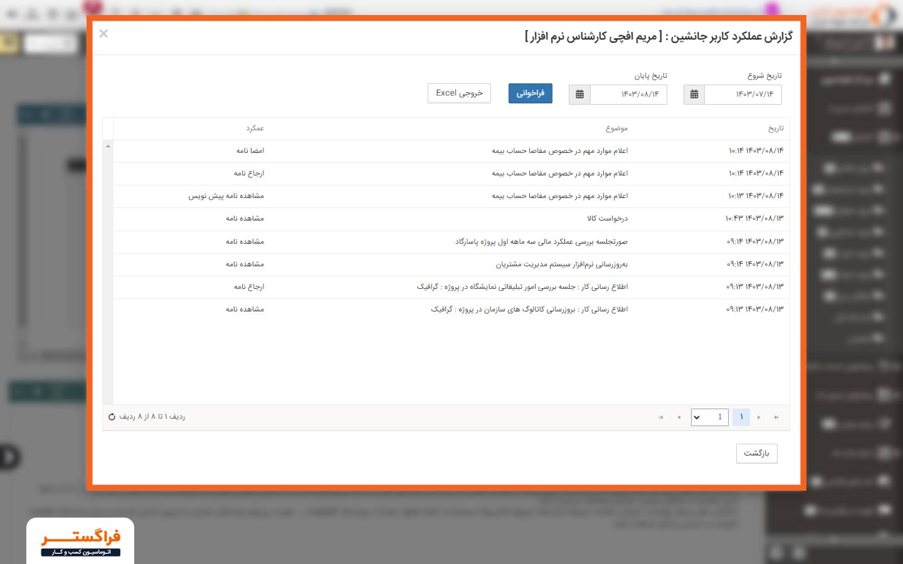Click the grid scrollbar up arrow
Viewport: 903px width, 564px height.
[108, 146]
